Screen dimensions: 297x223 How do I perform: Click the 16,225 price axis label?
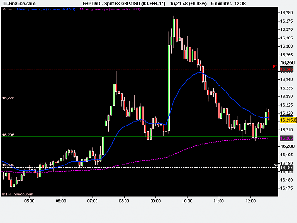pyautogui.click(x=287, y=105)
